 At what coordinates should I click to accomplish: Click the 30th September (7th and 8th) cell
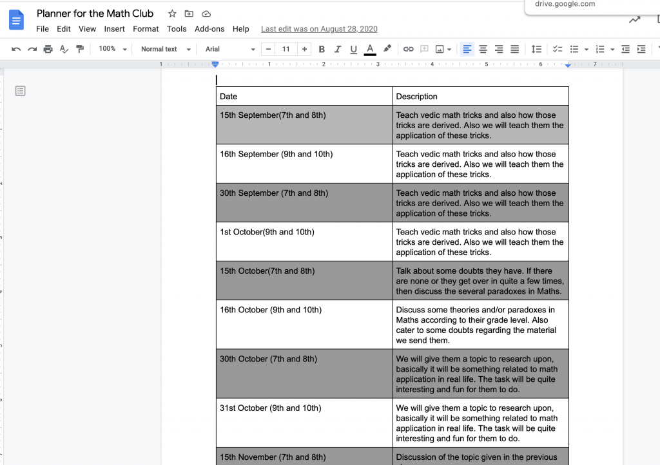click(304, 203)
